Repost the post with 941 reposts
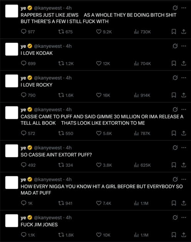This screenshot has height=242, width=191. pos(65,203)
